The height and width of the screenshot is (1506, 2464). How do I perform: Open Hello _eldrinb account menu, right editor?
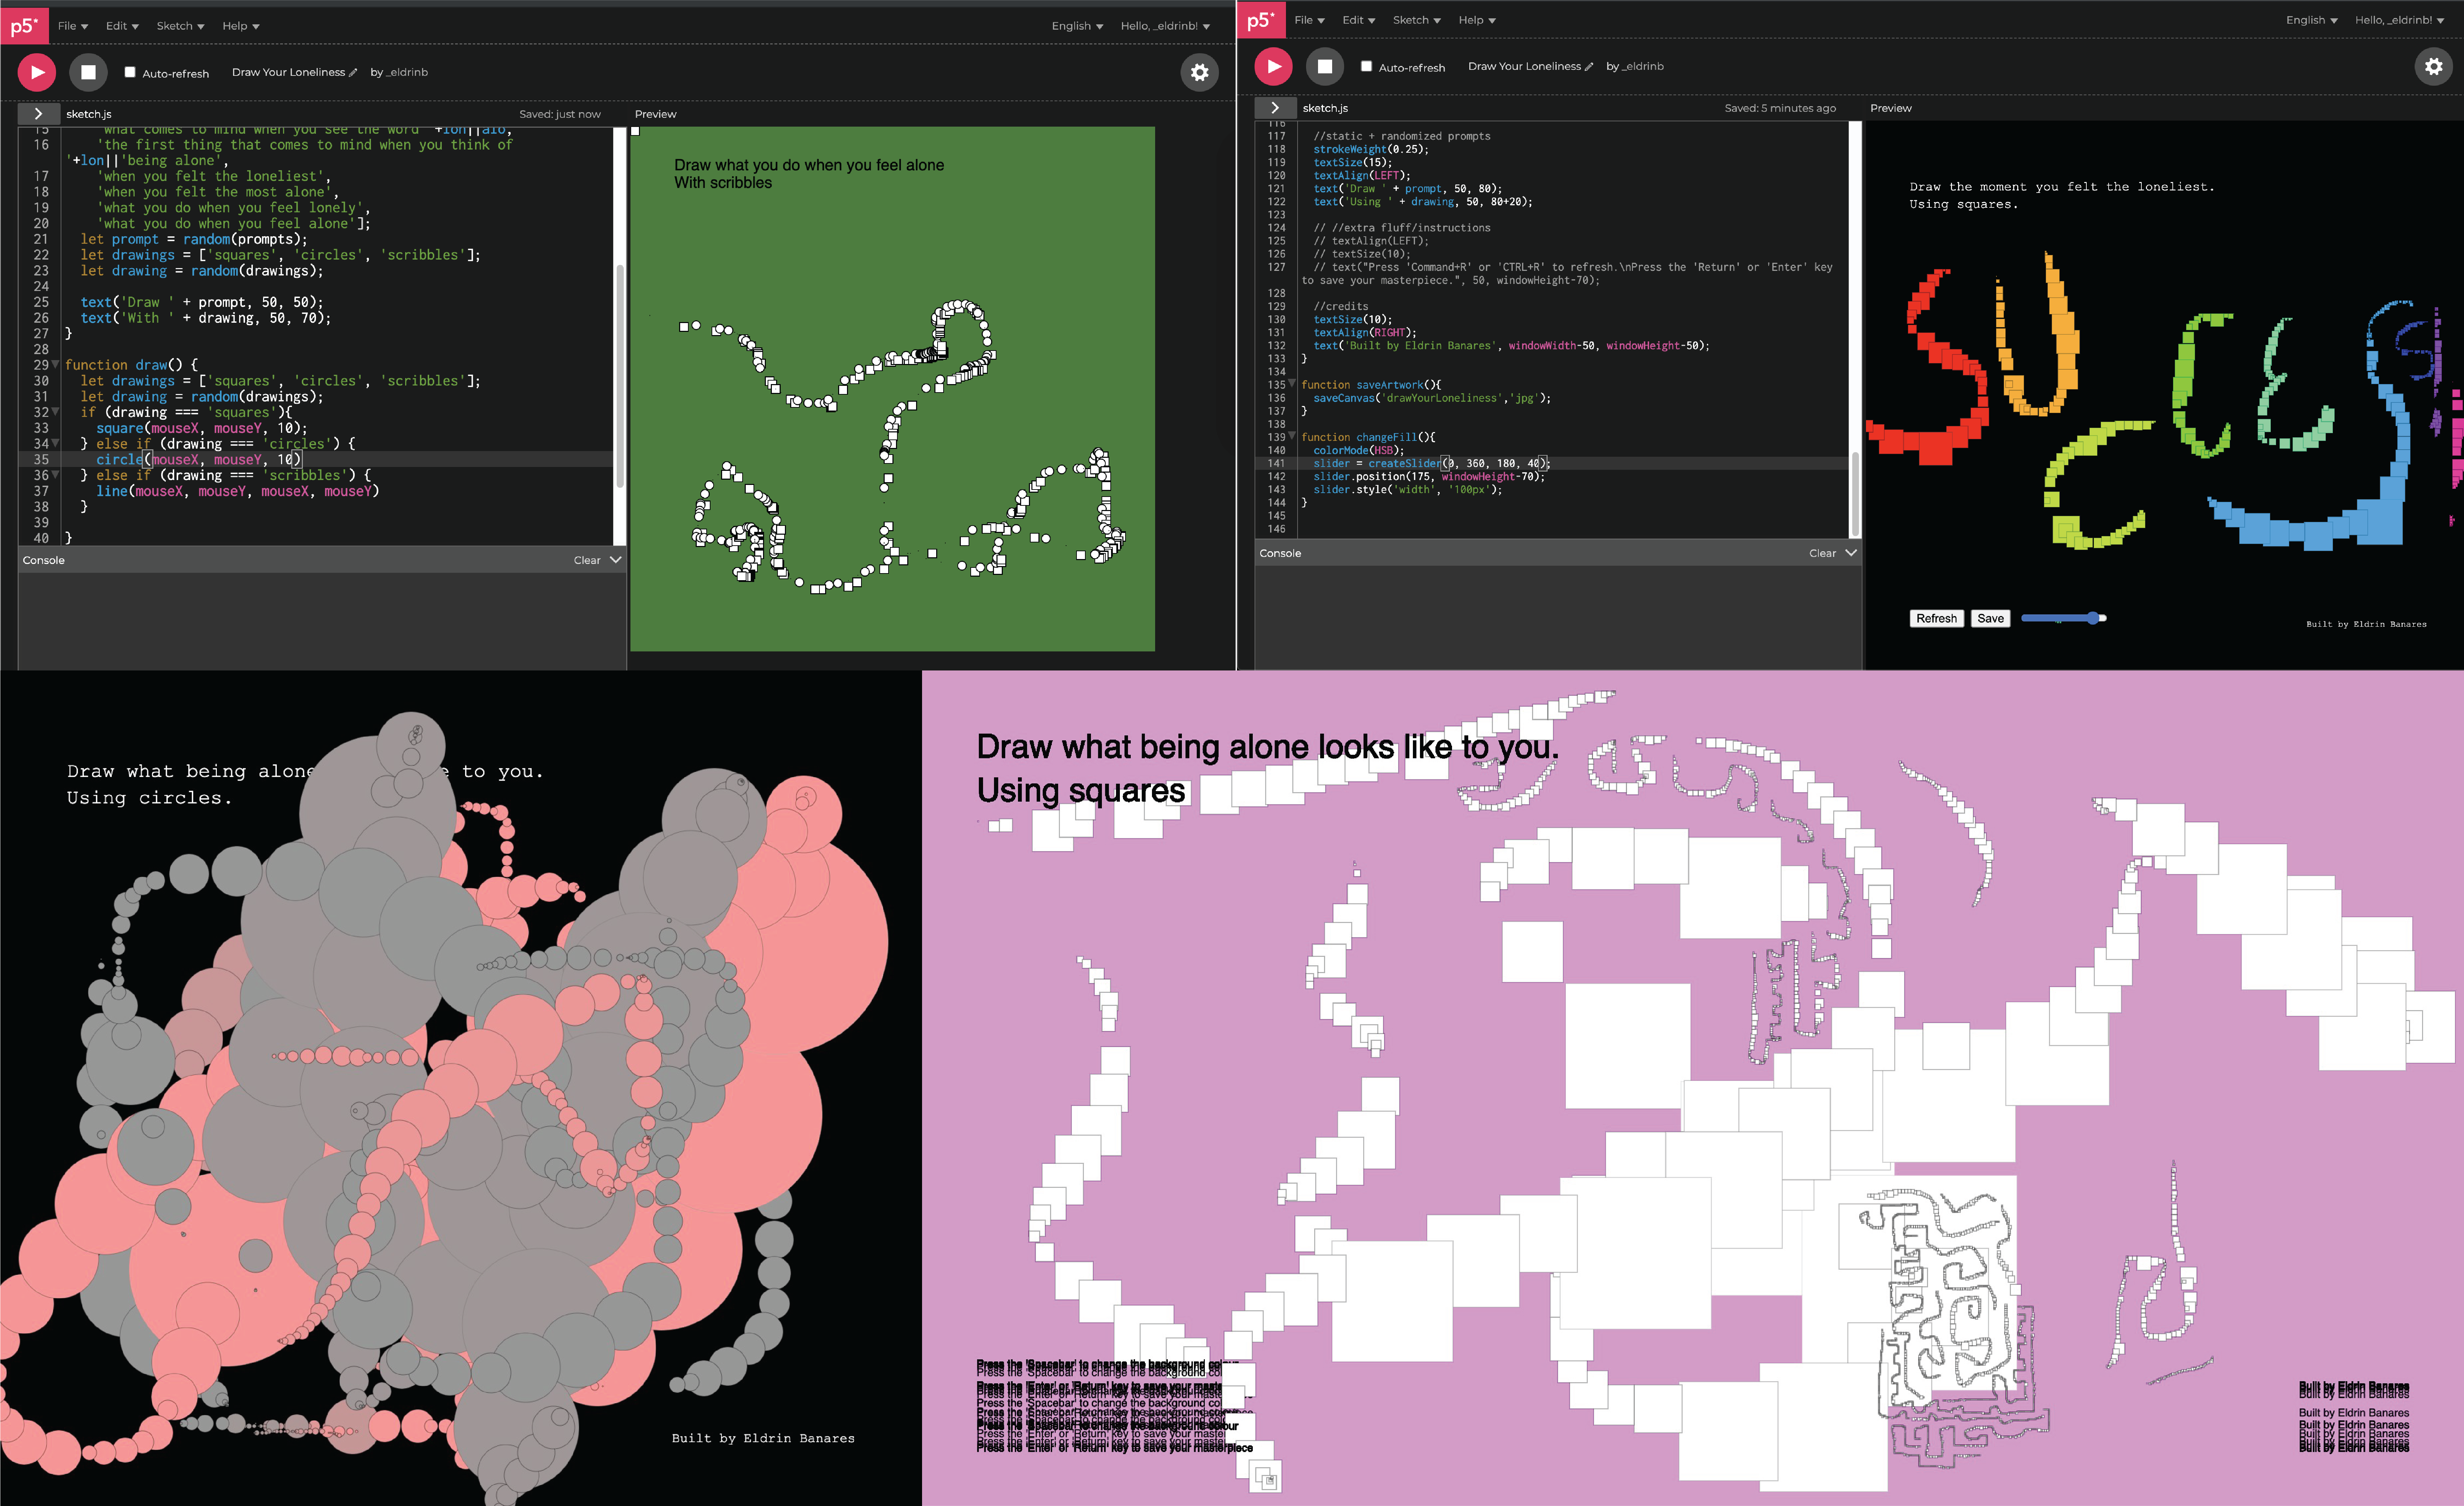point(2399,20)
